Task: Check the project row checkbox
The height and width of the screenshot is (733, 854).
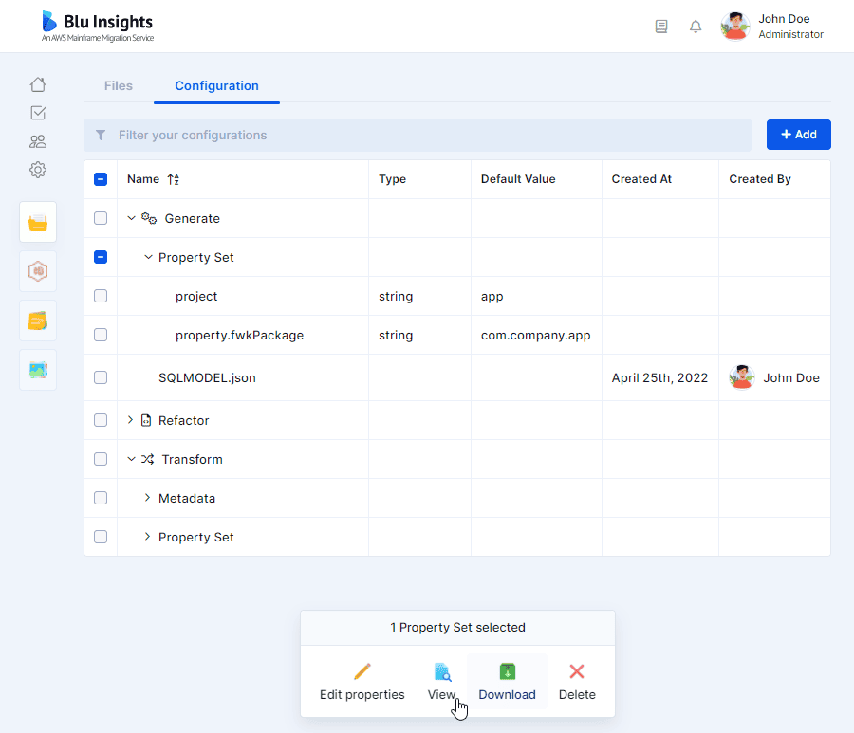Action: tap(101, 296)
